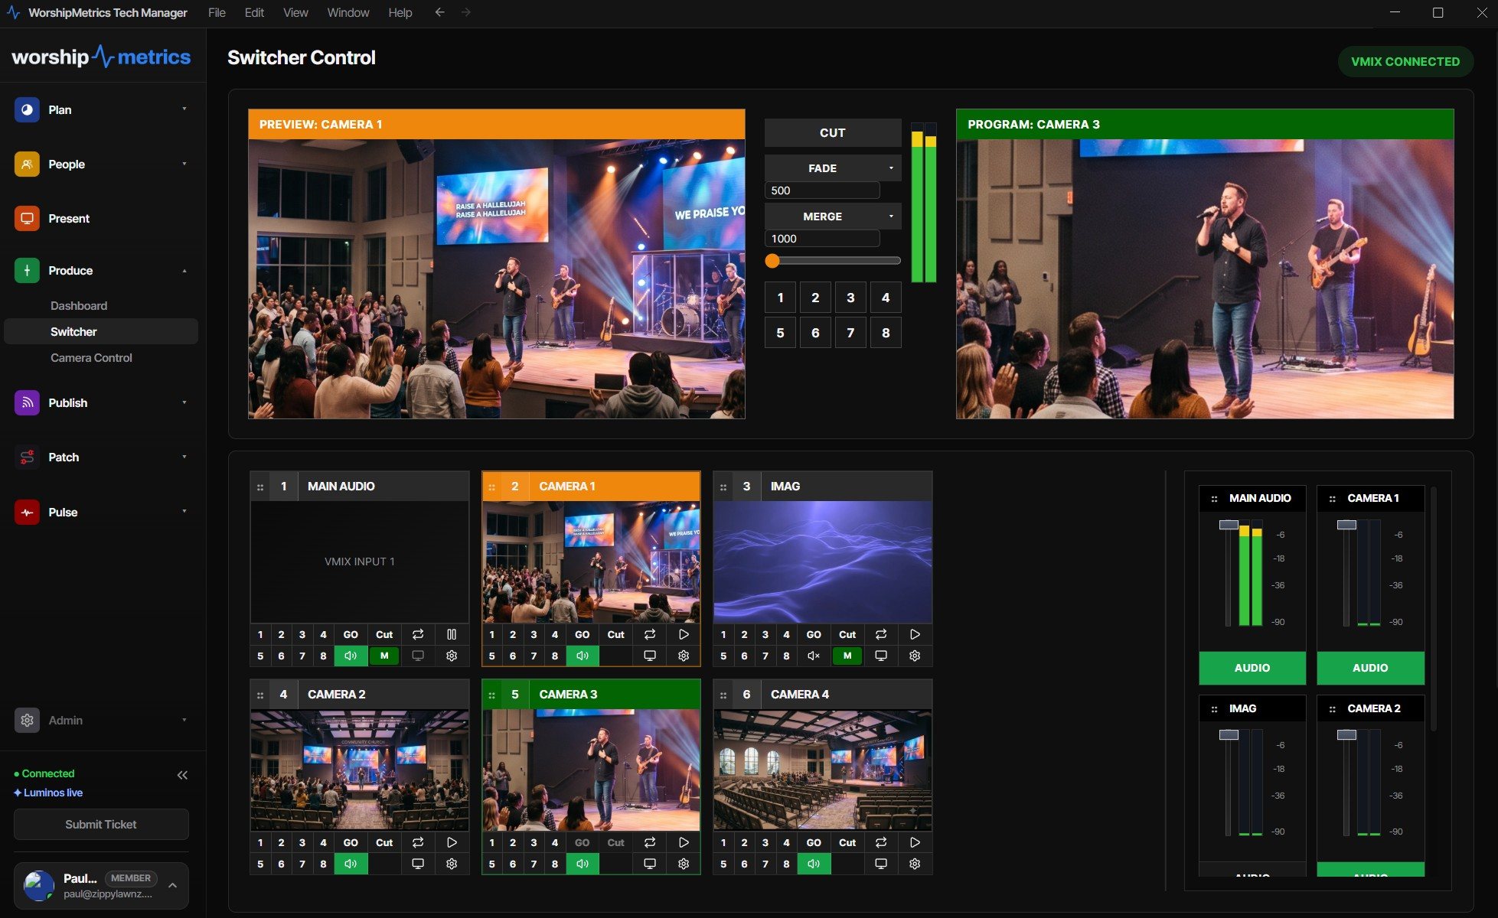Toggle M button on IMAG card

(847, 656)
